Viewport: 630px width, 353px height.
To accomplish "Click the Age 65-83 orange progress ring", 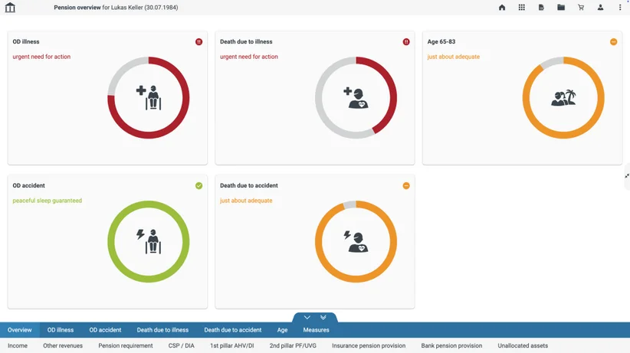I will click(x=563, y=97).
